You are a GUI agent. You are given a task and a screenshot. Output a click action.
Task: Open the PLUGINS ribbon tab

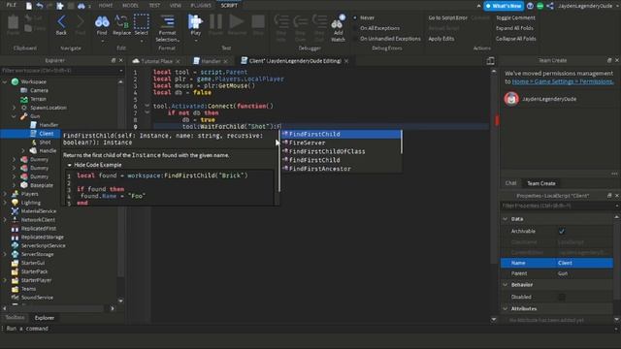[201, 6]
